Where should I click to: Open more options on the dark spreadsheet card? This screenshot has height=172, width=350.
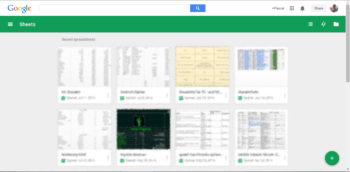point(167,158)
